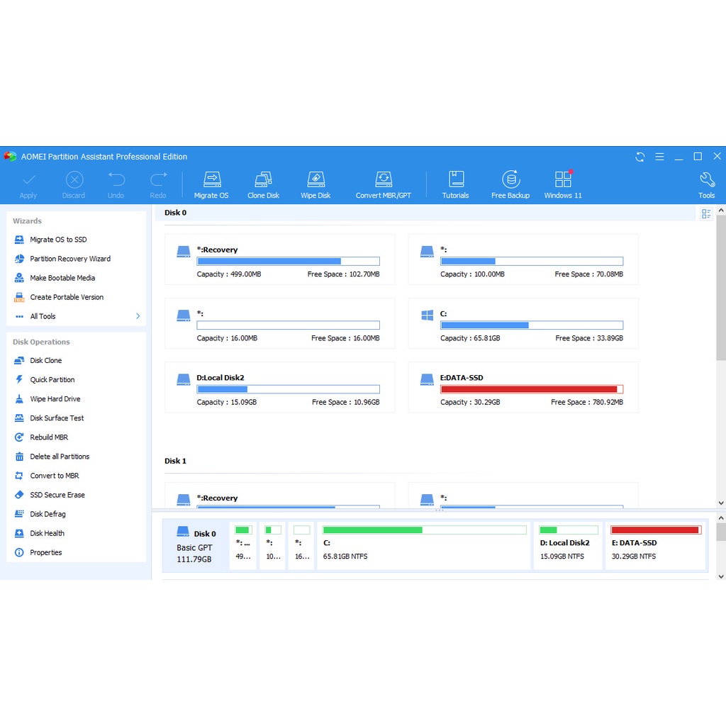
Task: Click the Disk 0 header text
Action: (x=176, y=213)
